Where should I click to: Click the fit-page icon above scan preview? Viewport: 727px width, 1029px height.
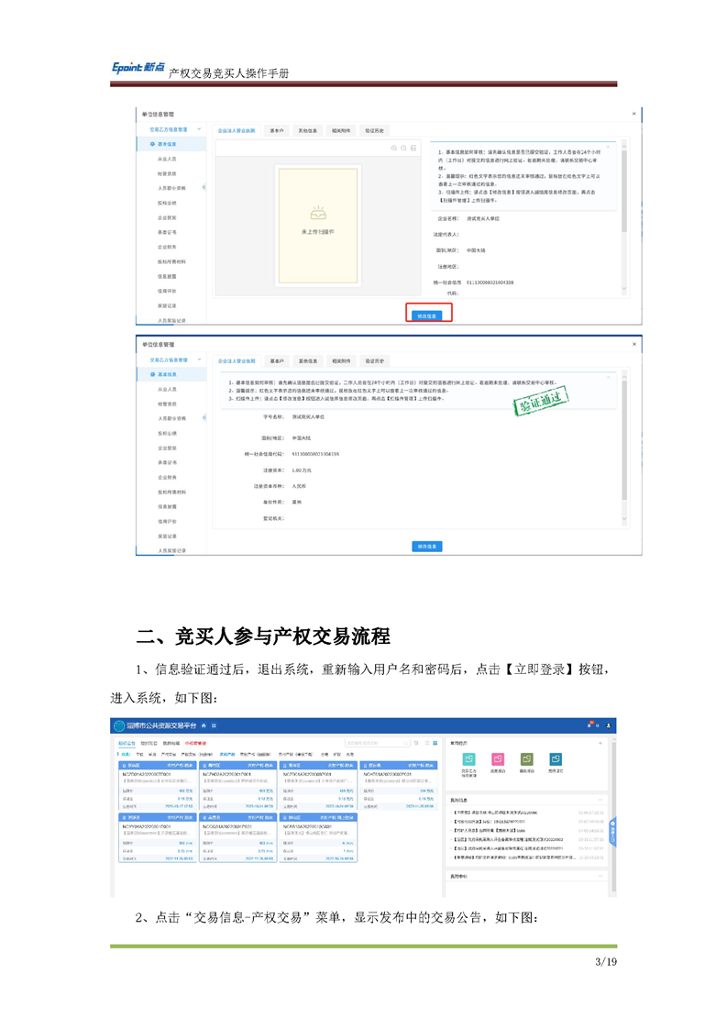[x=413, y=148]
